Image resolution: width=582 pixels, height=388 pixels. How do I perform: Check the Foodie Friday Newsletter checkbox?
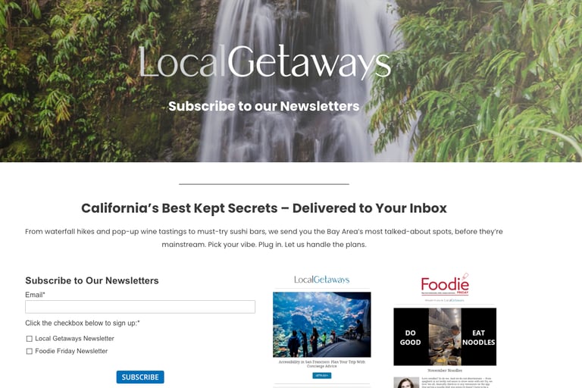[30, 351]
